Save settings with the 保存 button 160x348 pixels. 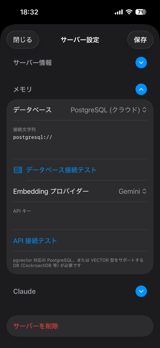click(x=140, y=40)
